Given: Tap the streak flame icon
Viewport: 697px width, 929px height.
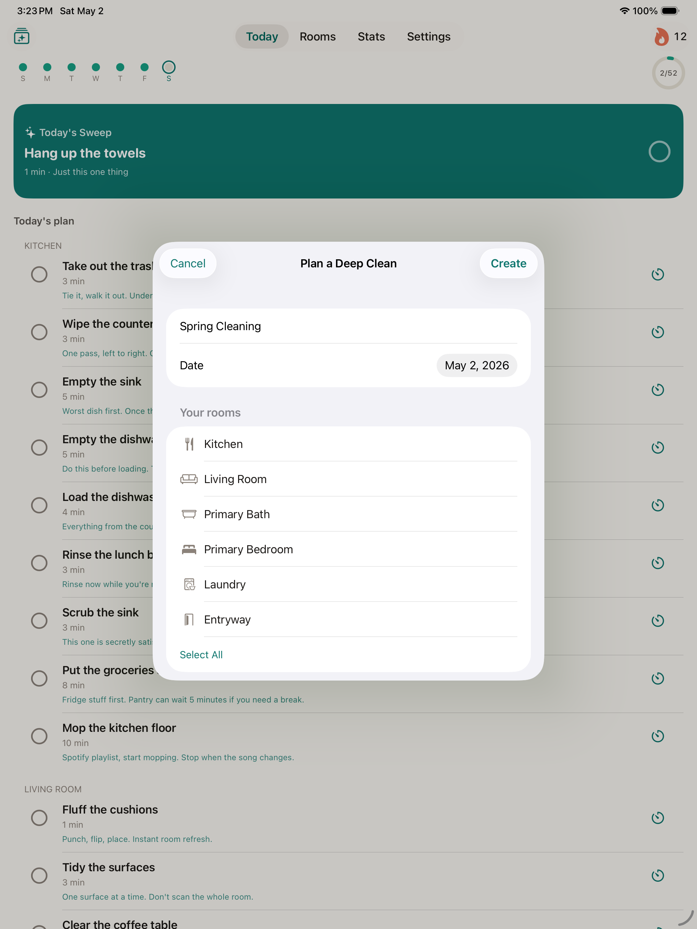Looking at the screenshot, I should [661, 36].
